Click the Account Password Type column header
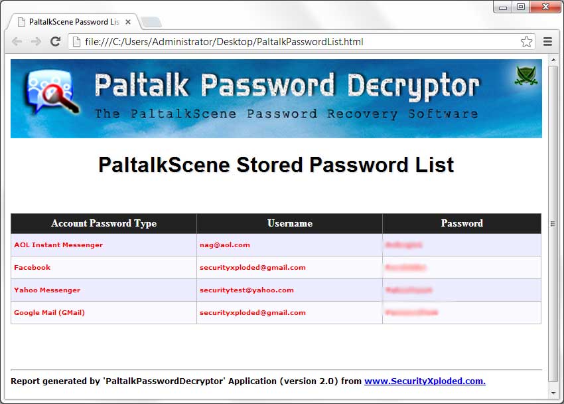564x404 pixels. (x=104, y=223)
